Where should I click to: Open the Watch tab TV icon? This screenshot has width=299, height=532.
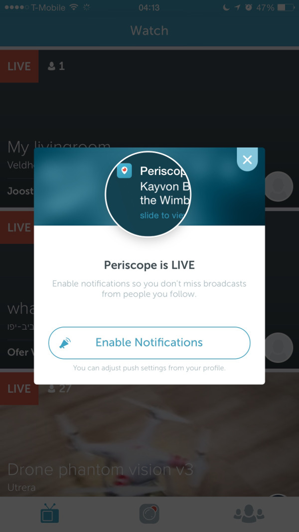tap(50, 514)
